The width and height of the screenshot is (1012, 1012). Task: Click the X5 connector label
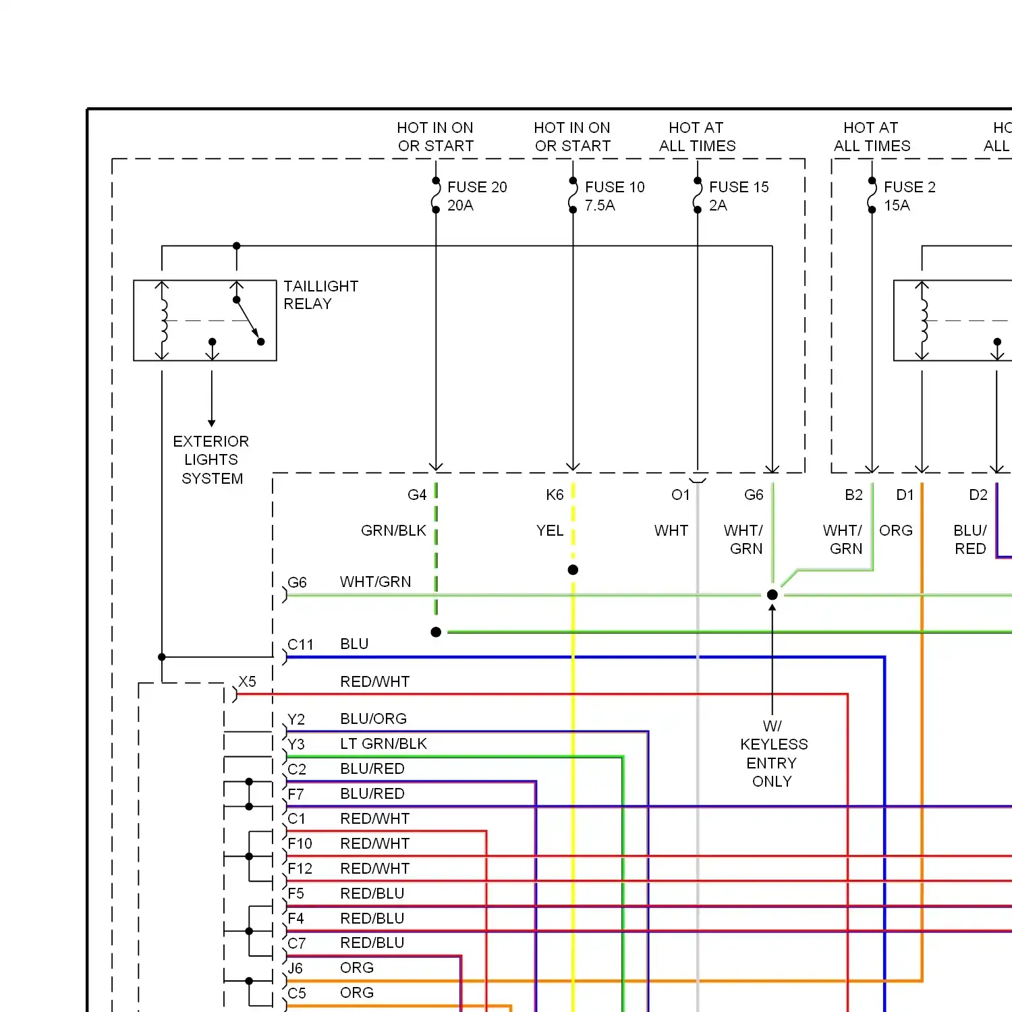[x=247, y=681]
